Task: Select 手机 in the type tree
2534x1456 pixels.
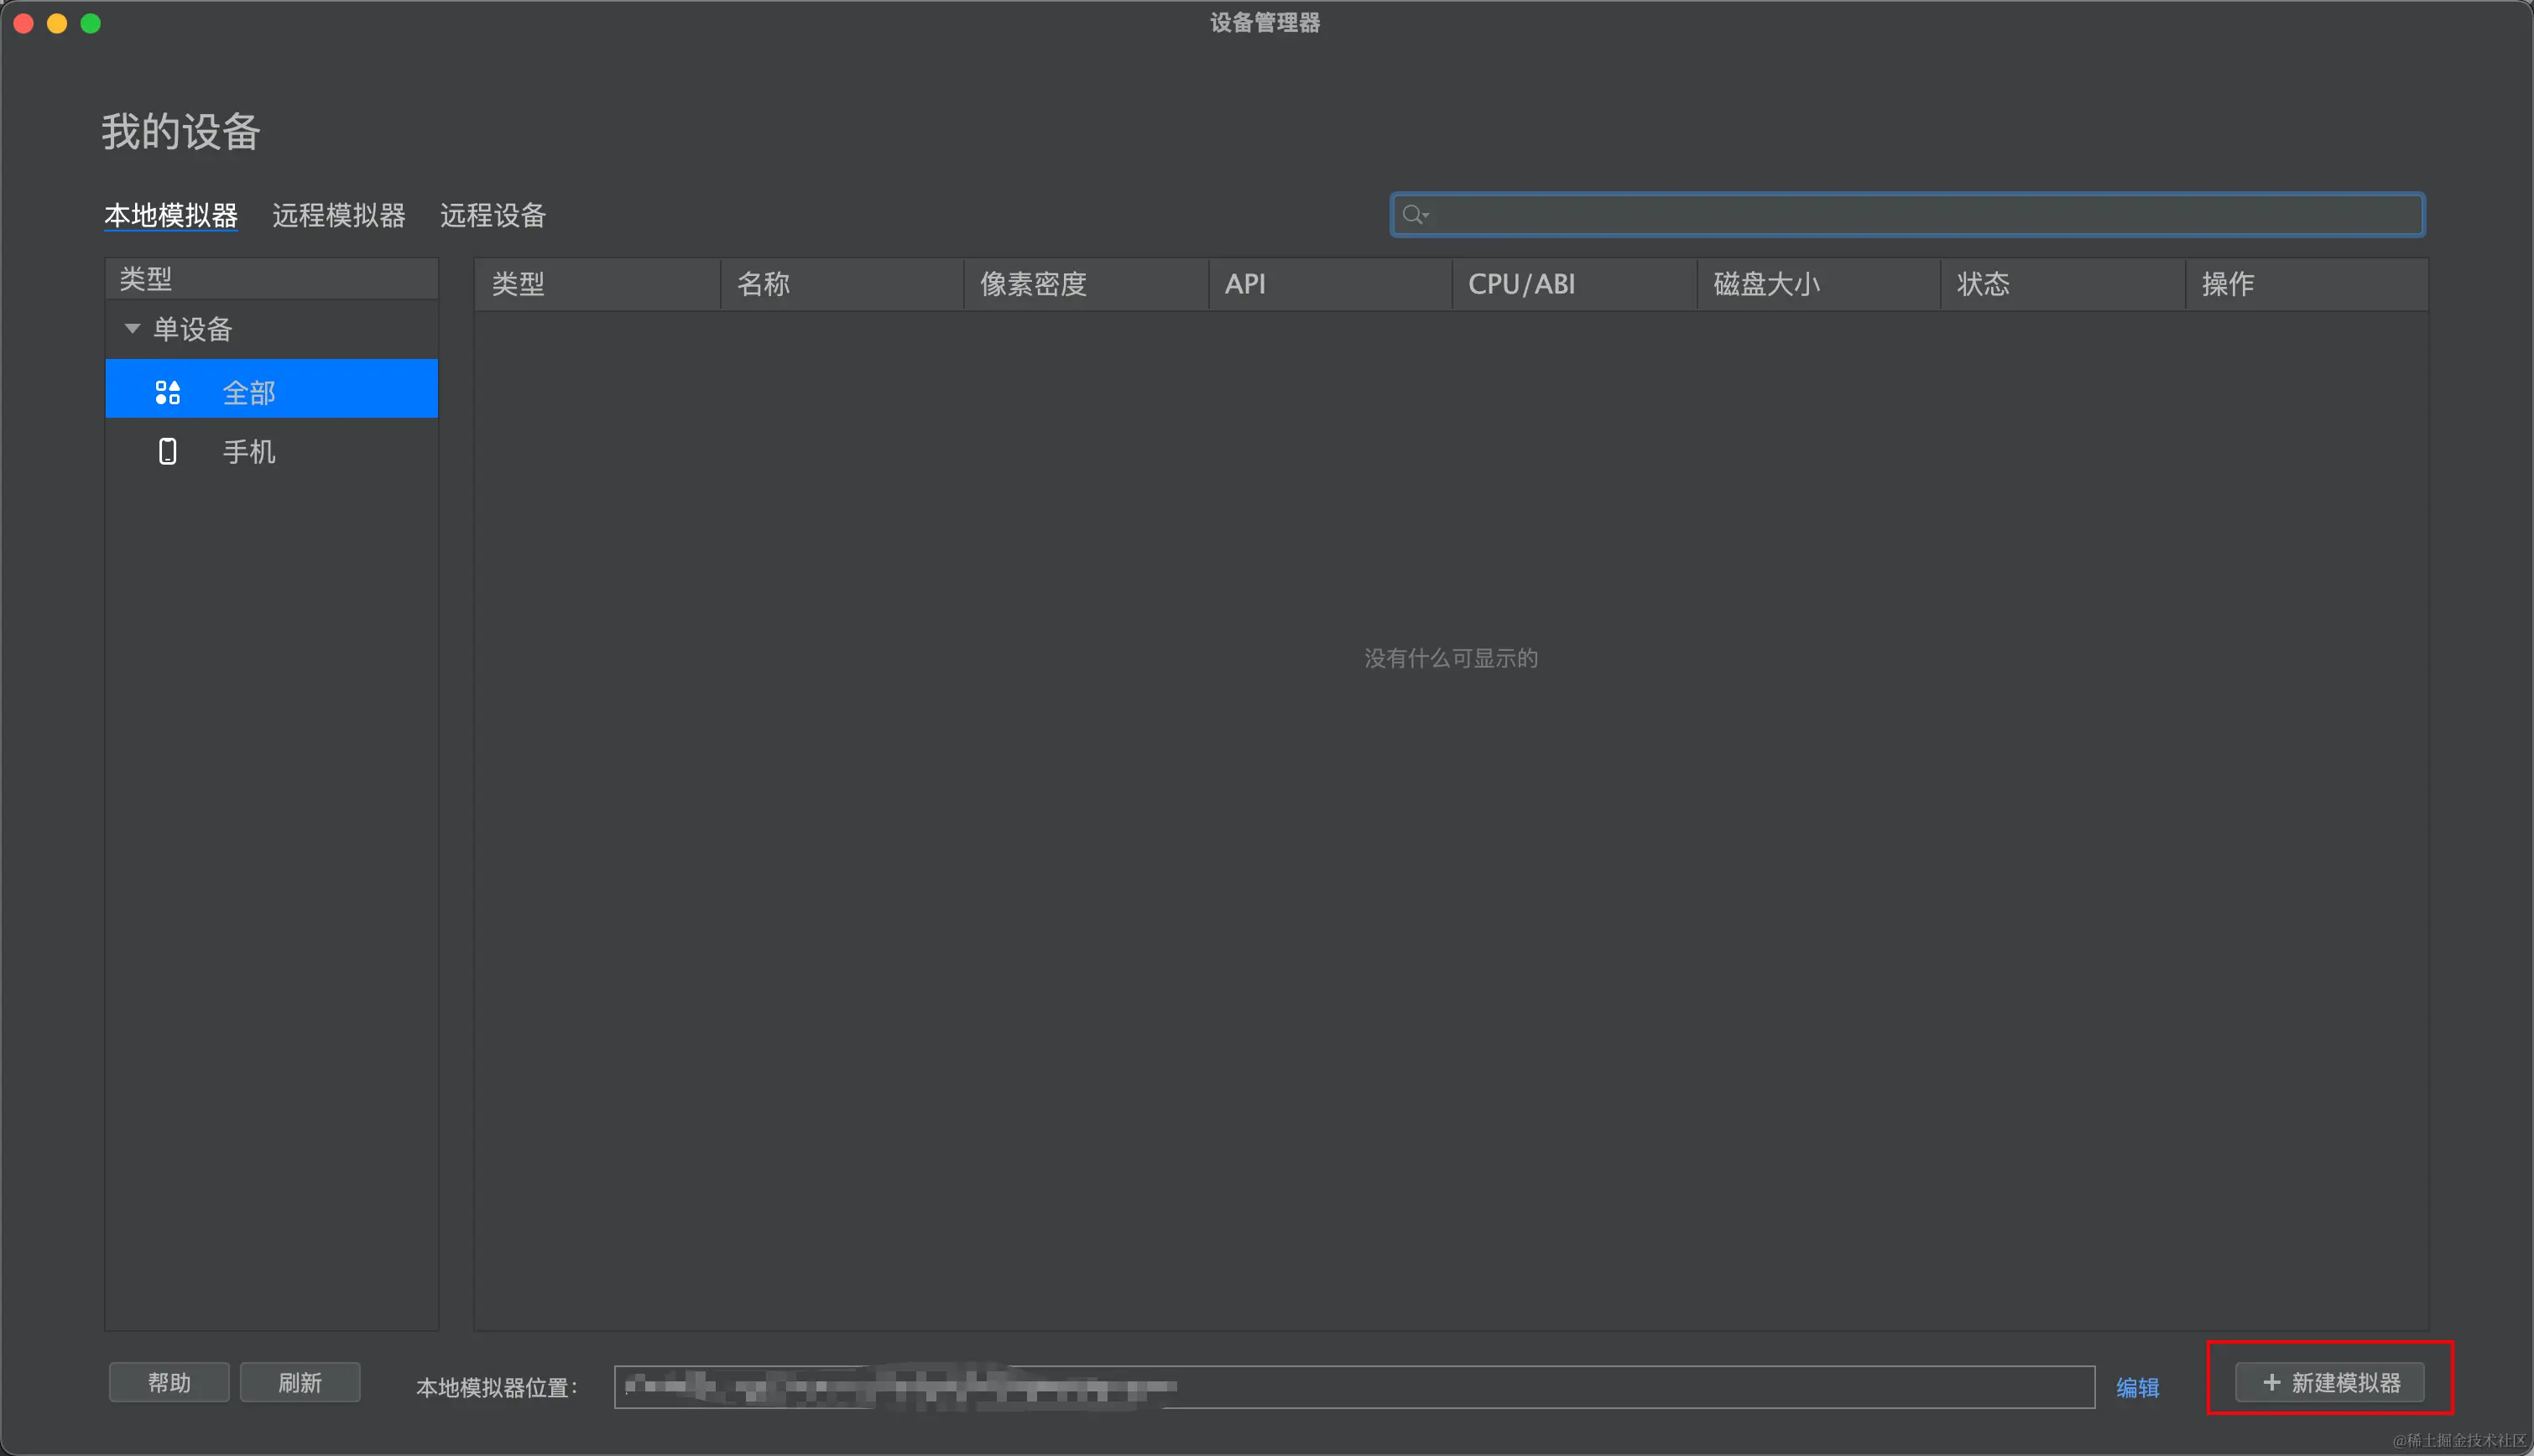Action: (249, 452)
